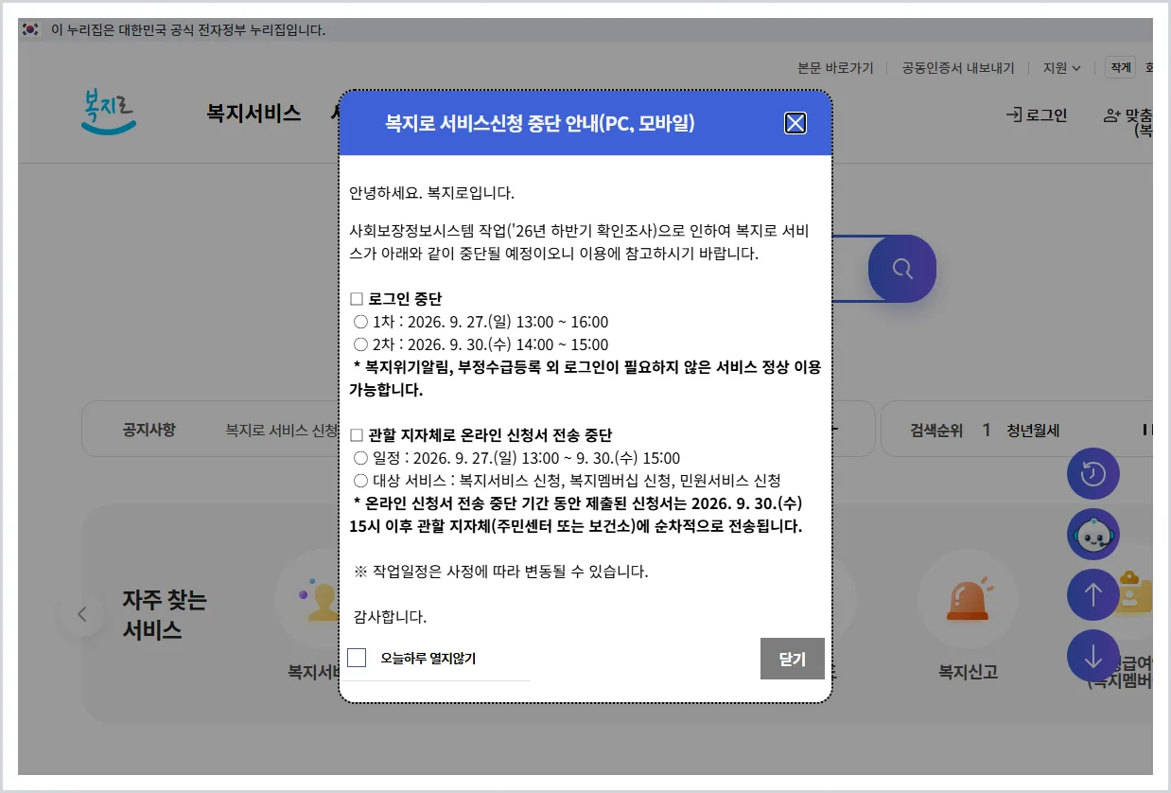Click the 자주 찾는 서비스 heading

[x=165, y=615]
